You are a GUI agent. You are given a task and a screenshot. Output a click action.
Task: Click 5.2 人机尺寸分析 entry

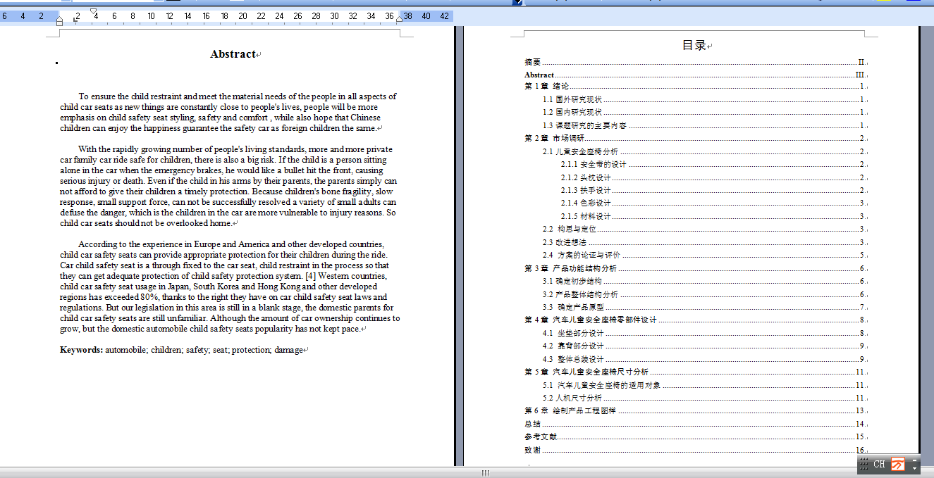pyautogui.click(x=705, y=398)
